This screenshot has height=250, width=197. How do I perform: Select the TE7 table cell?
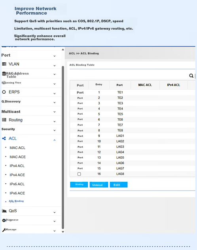(120, 125)
